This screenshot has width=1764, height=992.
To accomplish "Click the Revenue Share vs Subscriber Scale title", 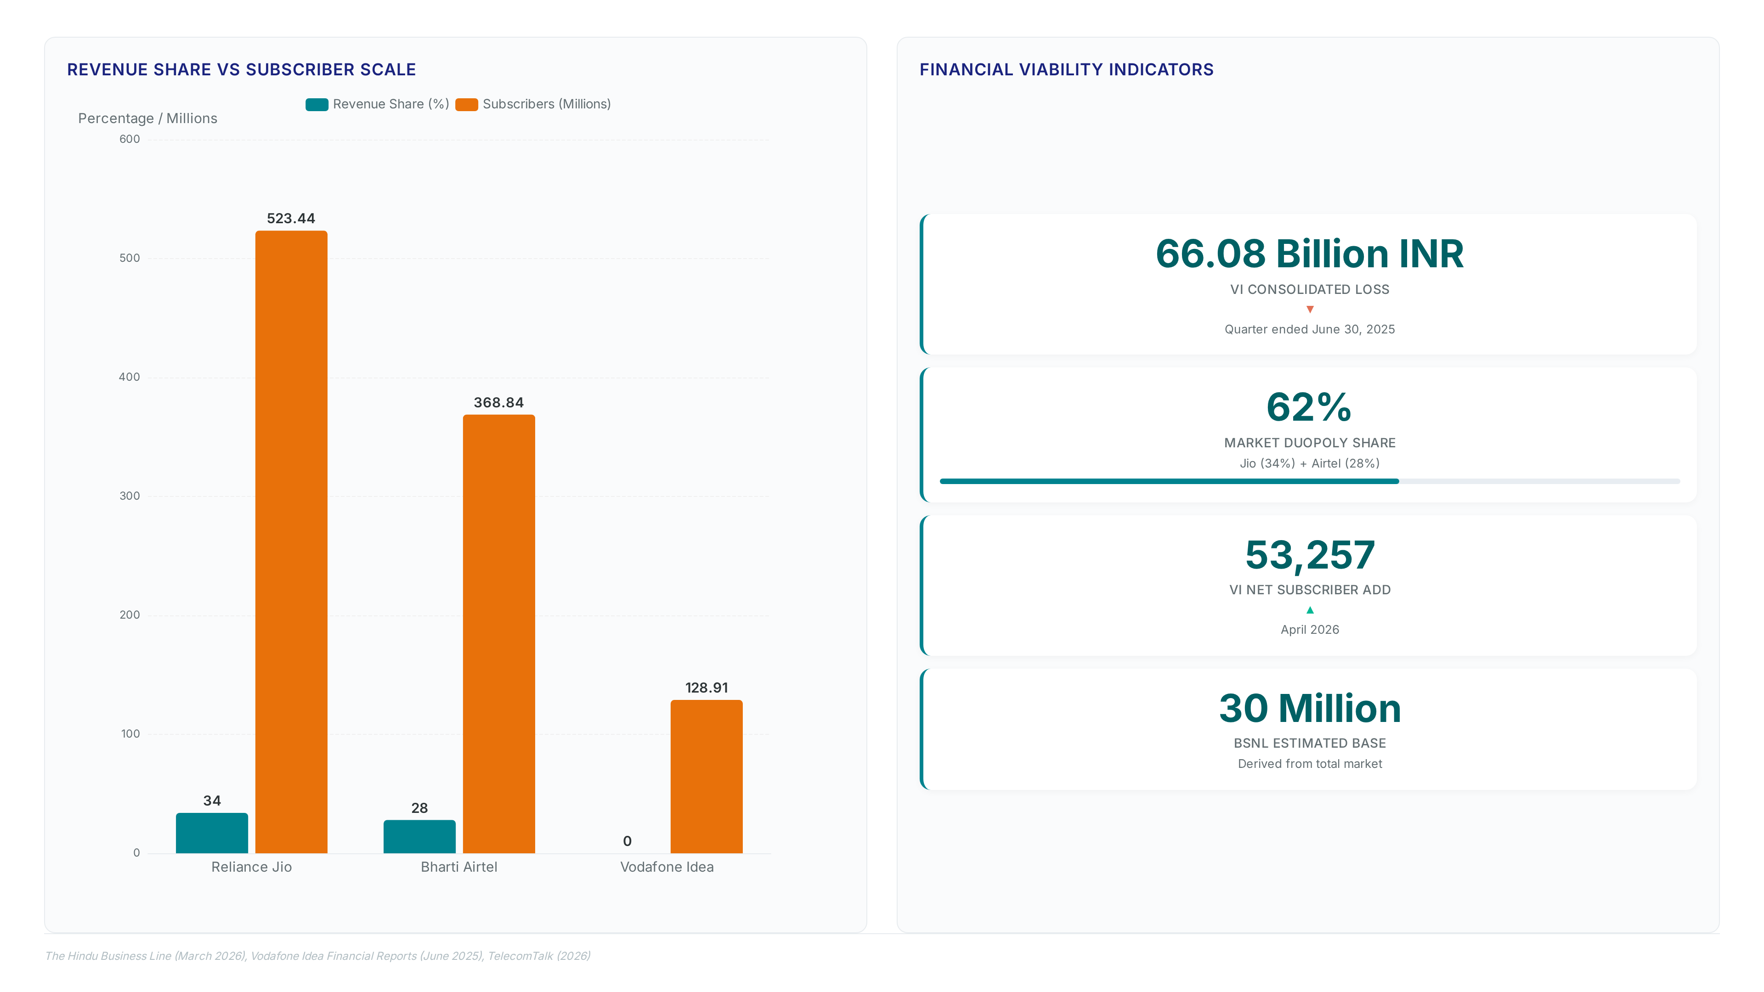I will (241, 70).
